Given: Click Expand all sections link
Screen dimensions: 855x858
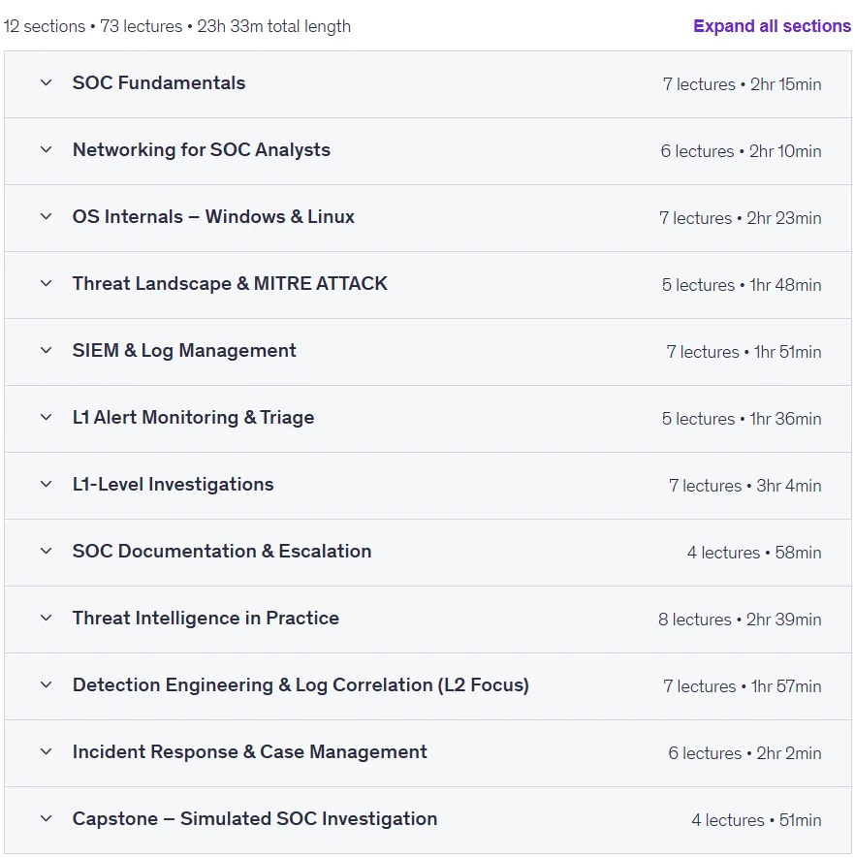Looking at the screenshot, I should [x=772, y=26].
